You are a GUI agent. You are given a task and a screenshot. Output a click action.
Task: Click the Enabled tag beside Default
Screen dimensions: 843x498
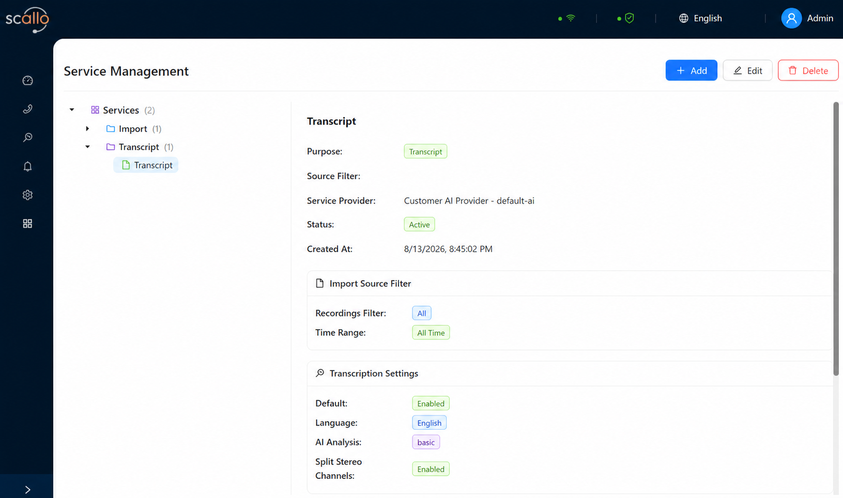(x=431, y=403)
